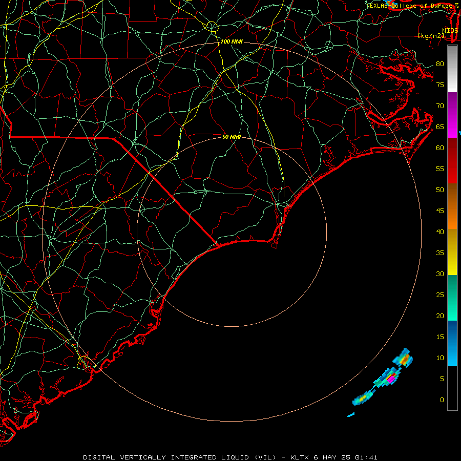The height and width of the screenshot is (461, 461).
Task: Click the 15 value on the VIL scale
Action: pyautogui.click(x=440, y=337)
